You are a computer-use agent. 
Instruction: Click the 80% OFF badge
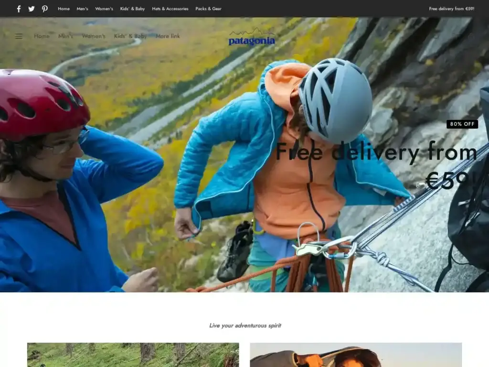(x=462, y=124)
